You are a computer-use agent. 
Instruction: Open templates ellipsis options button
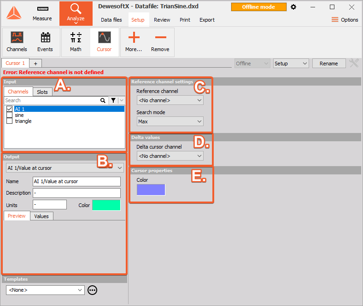click(x=93, y=290)
